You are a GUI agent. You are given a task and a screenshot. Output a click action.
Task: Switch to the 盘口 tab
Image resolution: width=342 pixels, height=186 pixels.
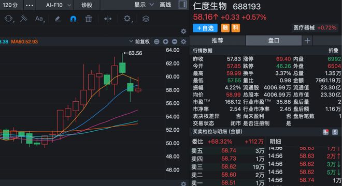tap(274, 40)
